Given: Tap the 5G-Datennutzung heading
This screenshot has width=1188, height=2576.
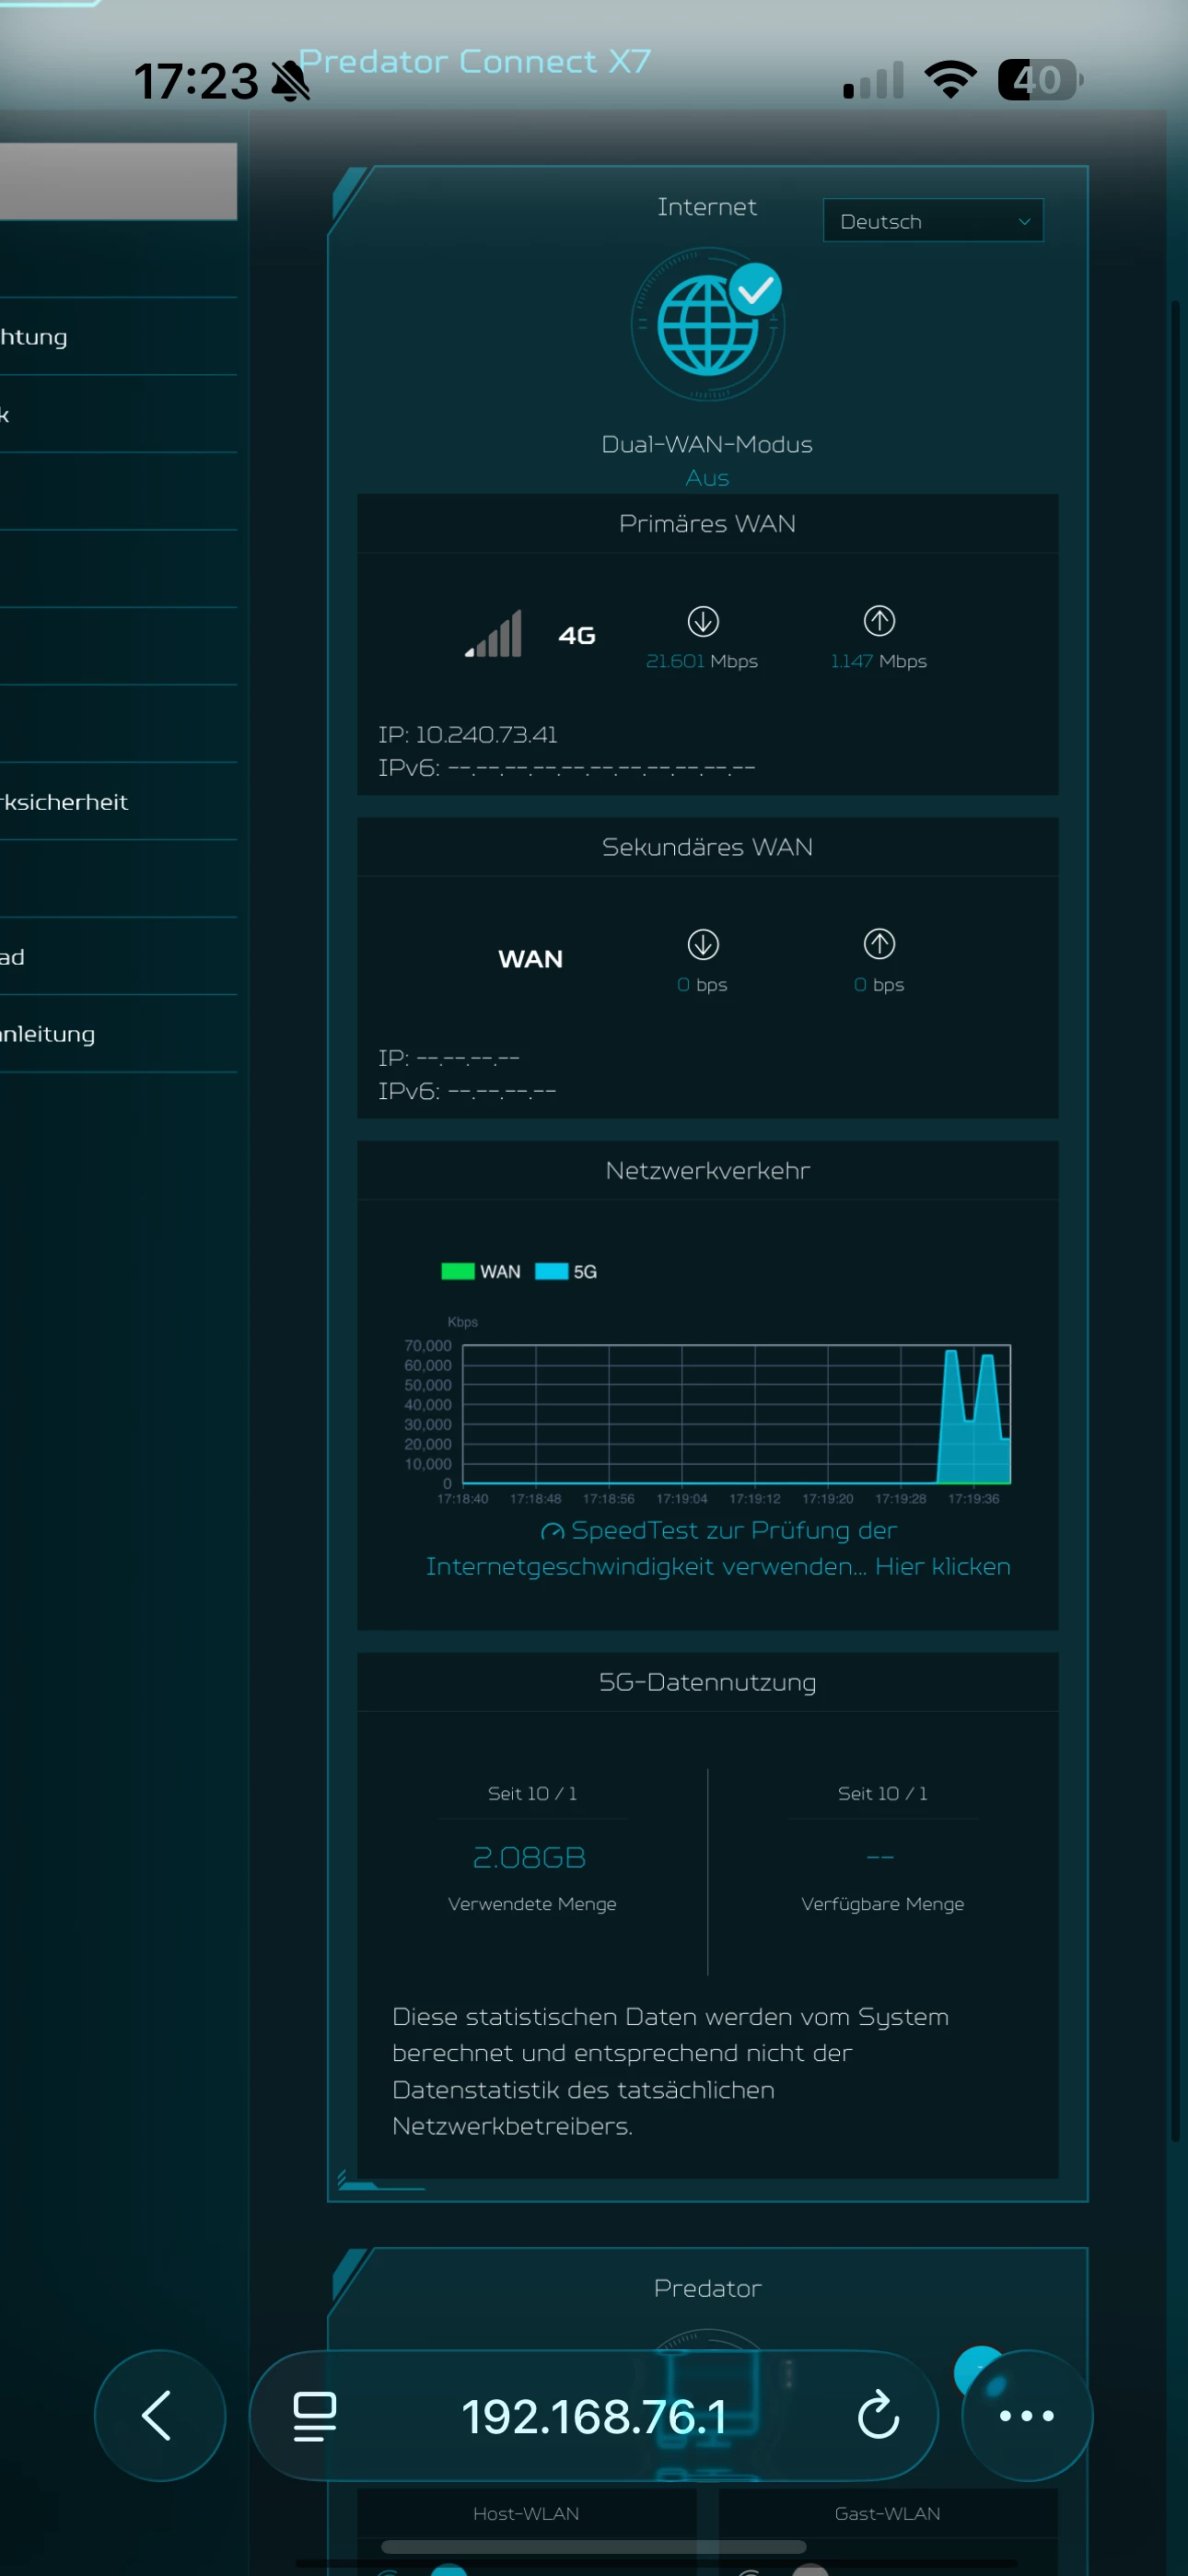Looking at the screenshot, I should pyautogui.click(x=707, y=1682).
